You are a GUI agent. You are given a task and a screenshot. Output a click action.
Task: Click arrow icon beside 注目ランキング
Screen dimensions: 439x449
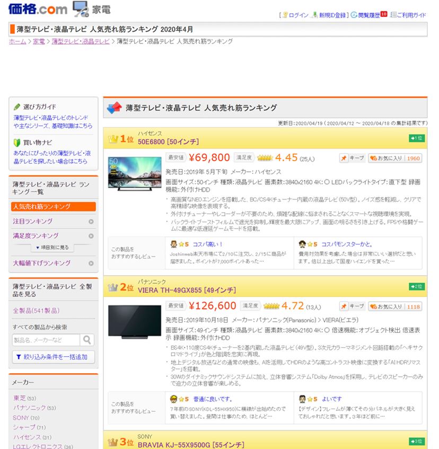91,222
